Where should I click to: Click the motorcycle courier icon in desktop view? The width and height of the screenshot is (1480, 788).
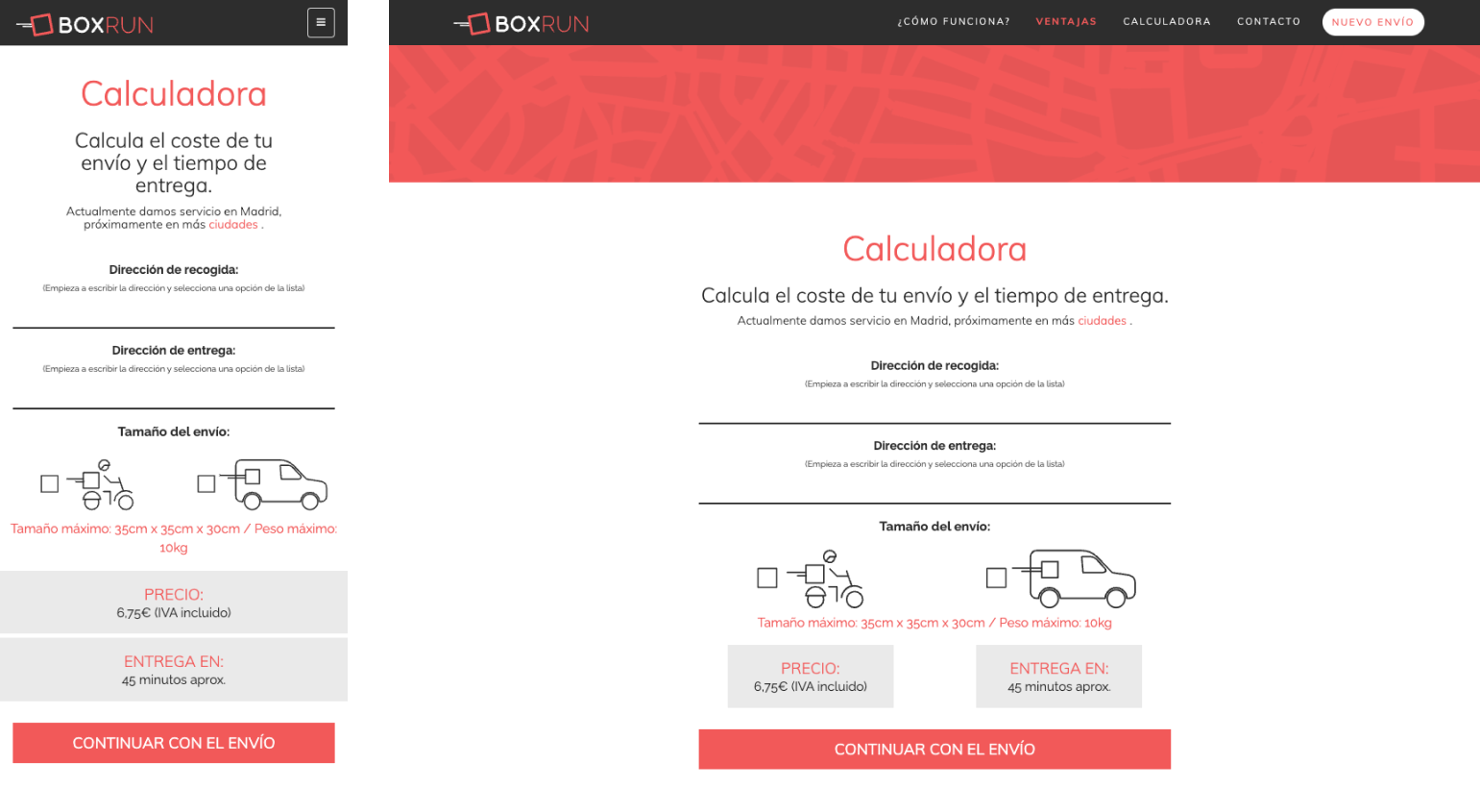click(x=826, y=579)
